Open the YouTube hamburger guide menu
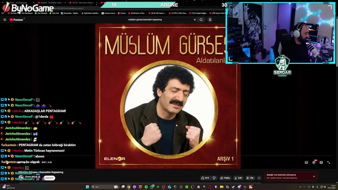Image resolution: width=338 pixels, height=190 pixels. coord(4,20)
